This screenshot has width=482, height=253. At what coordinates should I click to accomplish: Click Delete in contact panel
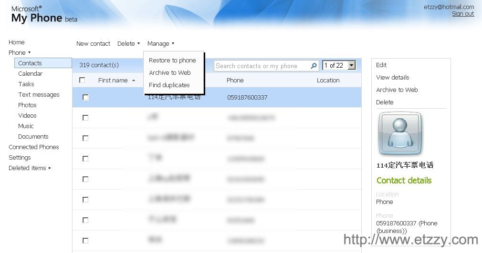click(x=385, y=102)
